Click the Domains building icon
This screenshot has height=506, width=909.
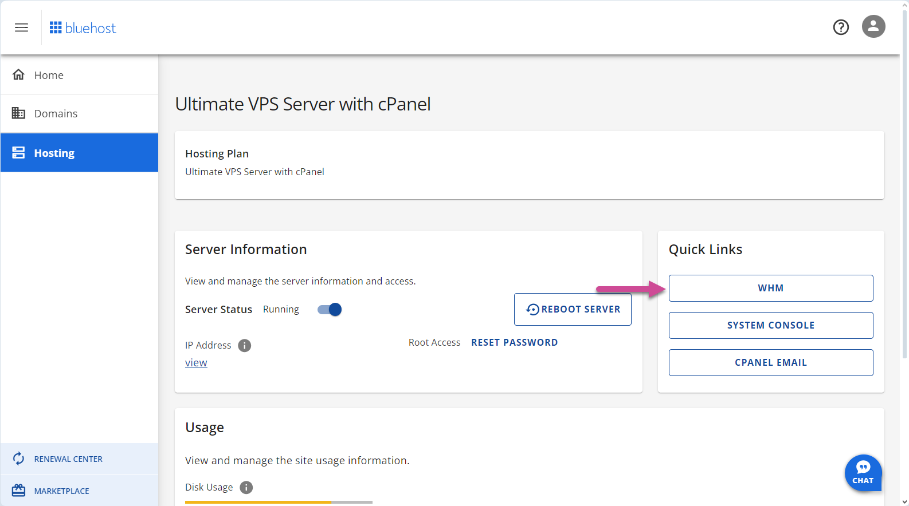click(x=18, y=113)
